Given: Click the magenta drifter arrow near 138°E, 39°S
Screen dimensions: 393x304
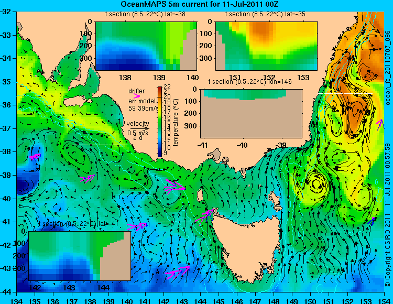Looking at the screenshot, I should click(x=87, y=179).
